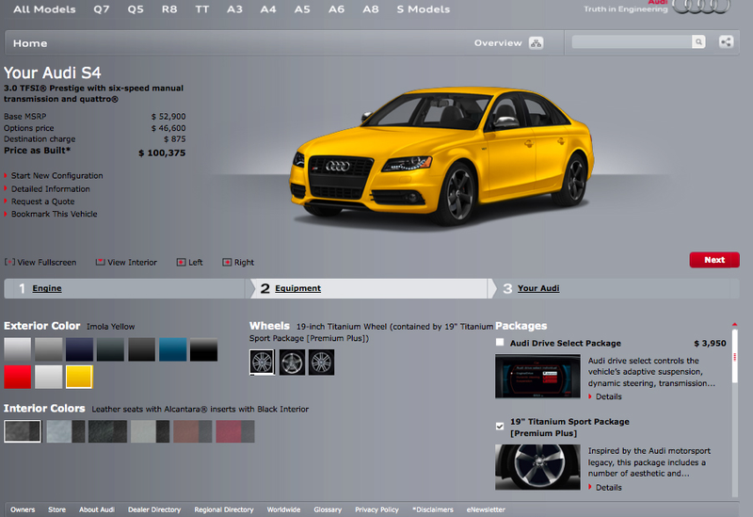The width and height of the screenshot is (753, 517).
Task: Go to step 1 Engine tab
Action: [47, 288]
